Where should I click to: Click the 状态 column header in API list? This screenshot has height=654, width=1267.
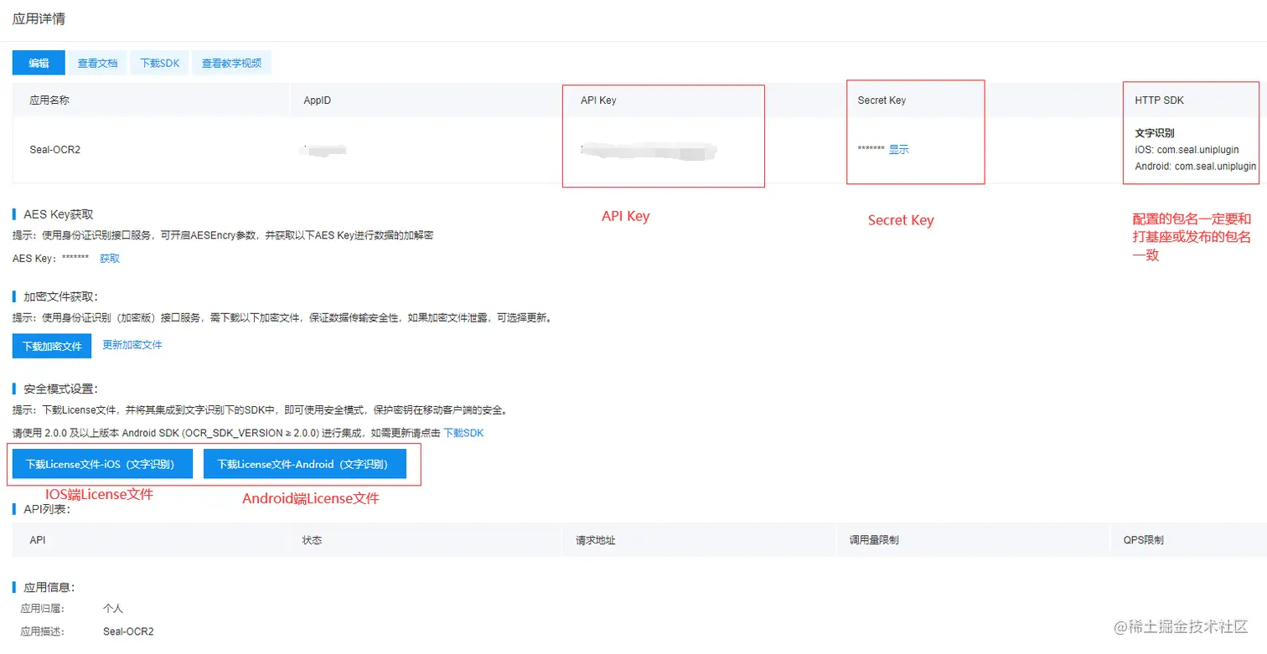[x=312, y=540]
